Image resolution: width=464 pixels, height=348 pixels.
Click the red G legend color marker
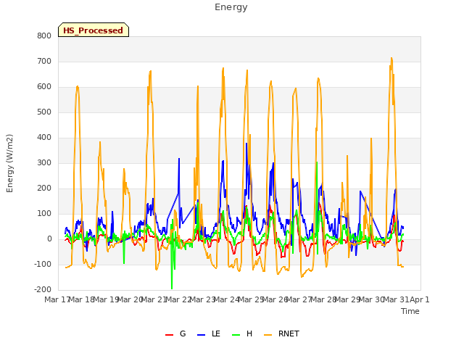coord(169,335)
